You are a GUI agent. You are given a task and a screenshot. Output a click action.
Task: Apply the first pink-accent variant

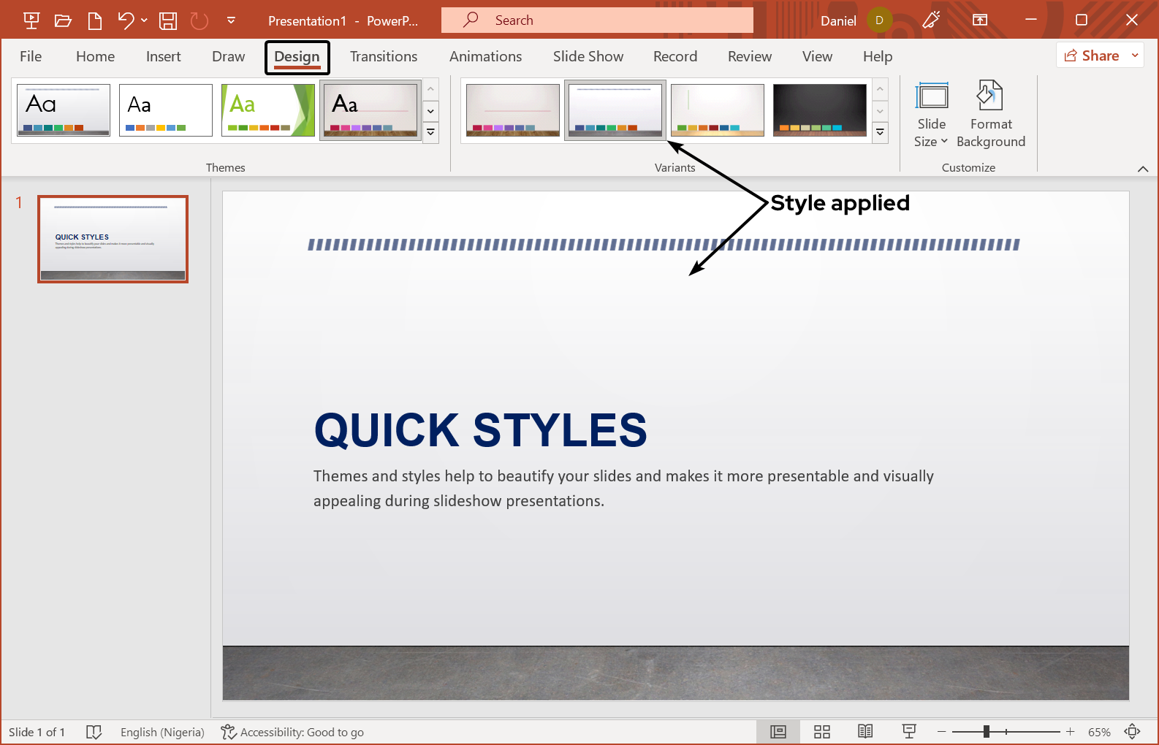[513, 110]
